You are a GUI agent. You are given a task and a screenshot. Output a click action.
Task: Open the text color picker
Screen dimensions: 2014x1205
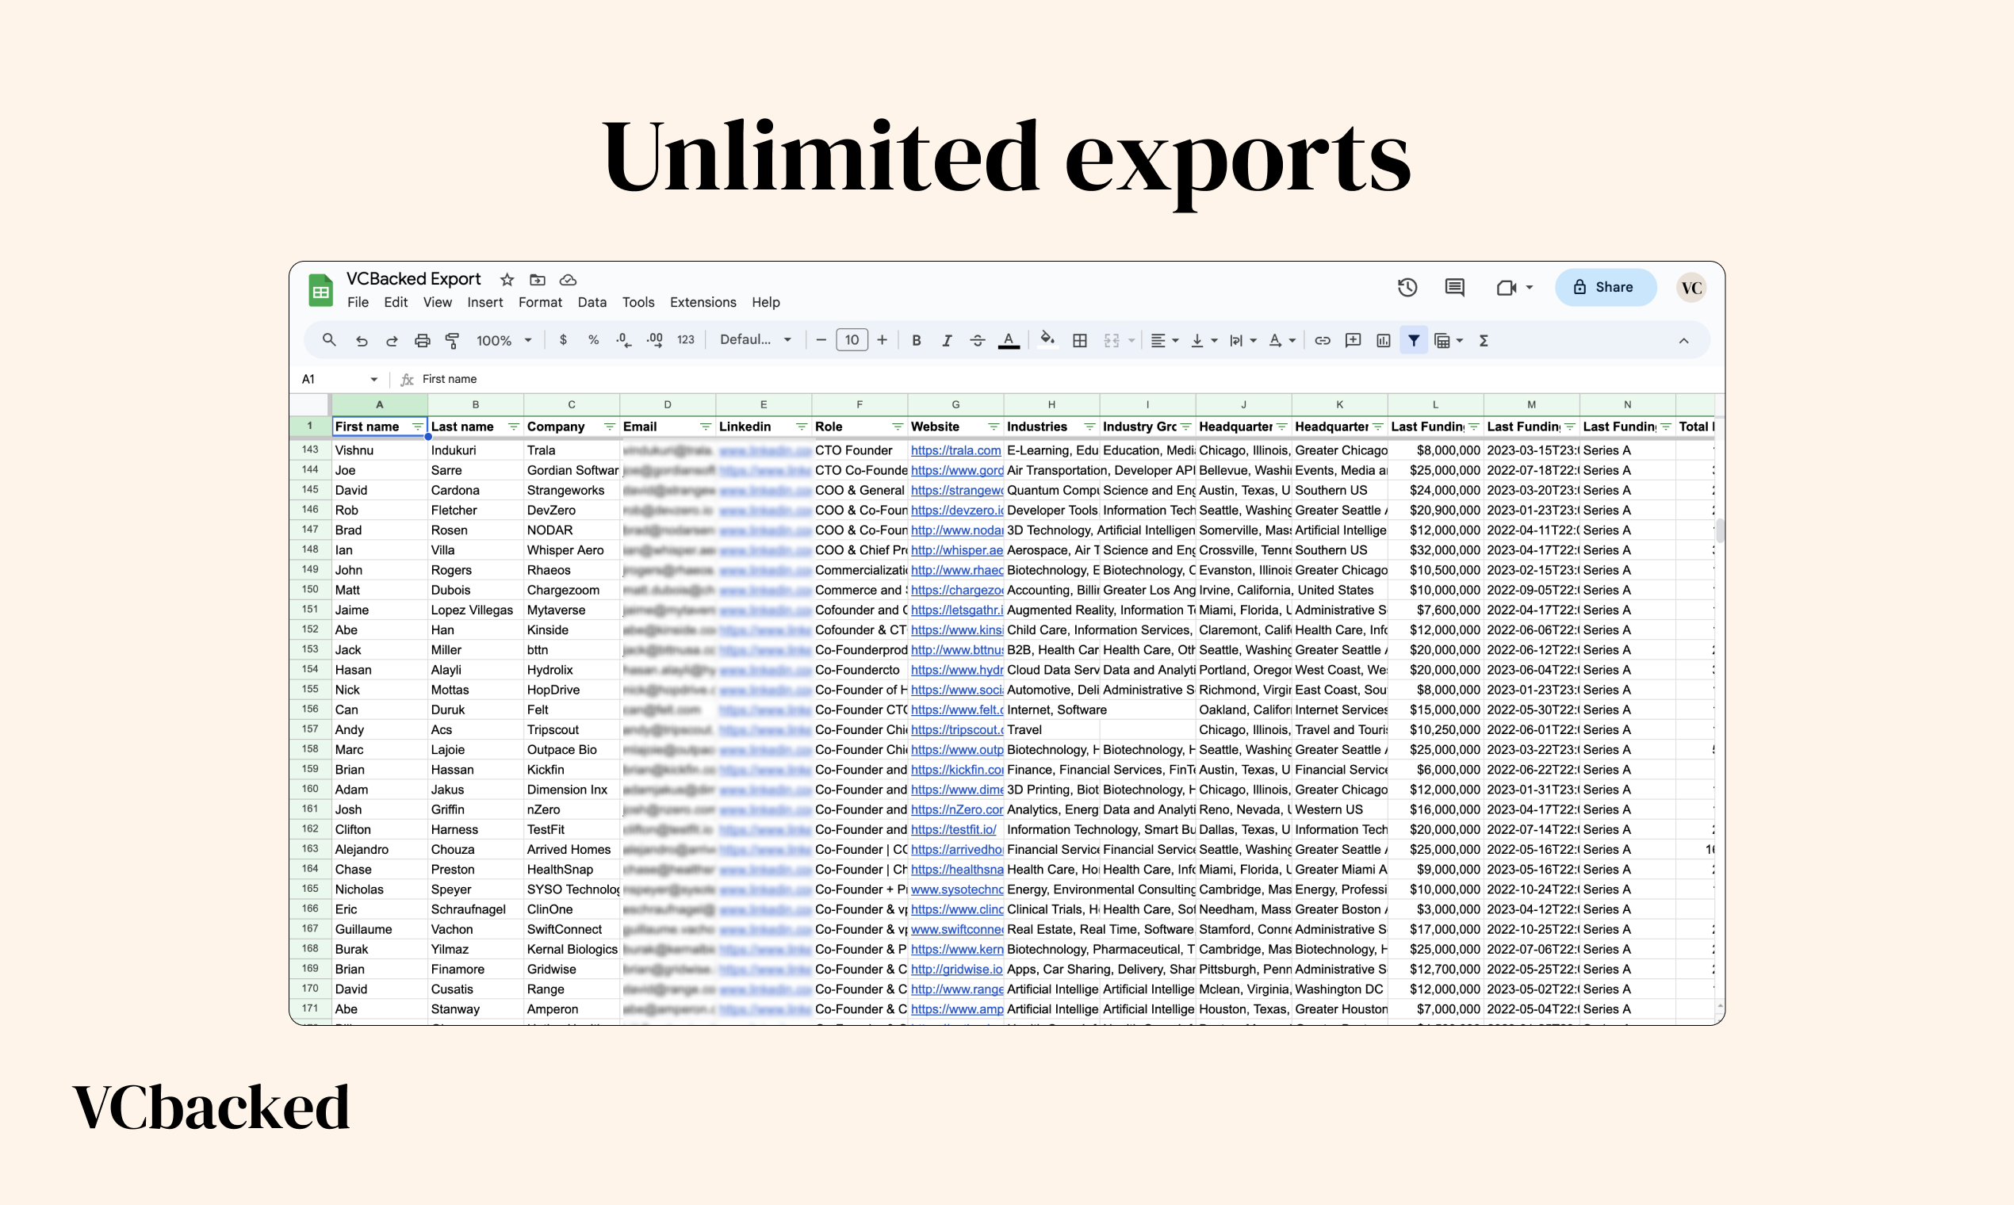point(1009,341)
